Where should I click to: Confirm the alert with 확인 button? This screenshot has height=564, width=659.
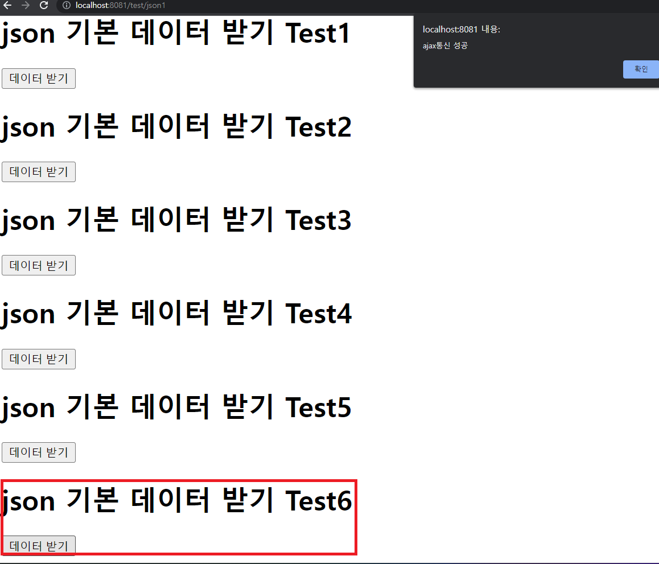[641, 69]
